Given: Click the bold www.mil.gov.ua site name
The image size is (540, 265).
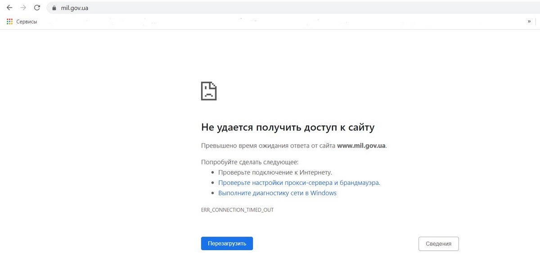Looking at the screenshot, I should tap(361, 145).
